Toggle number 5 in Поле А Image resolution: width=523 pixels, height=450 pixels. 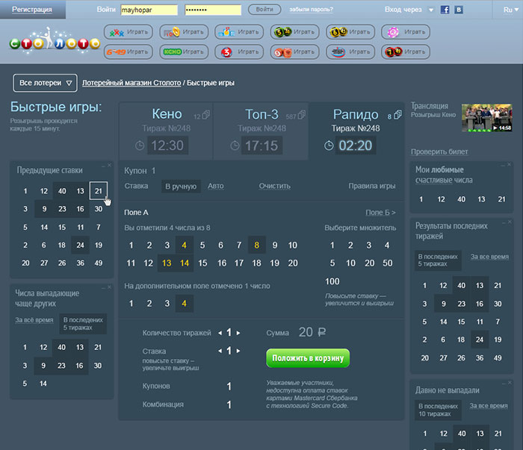coord(202,245)
